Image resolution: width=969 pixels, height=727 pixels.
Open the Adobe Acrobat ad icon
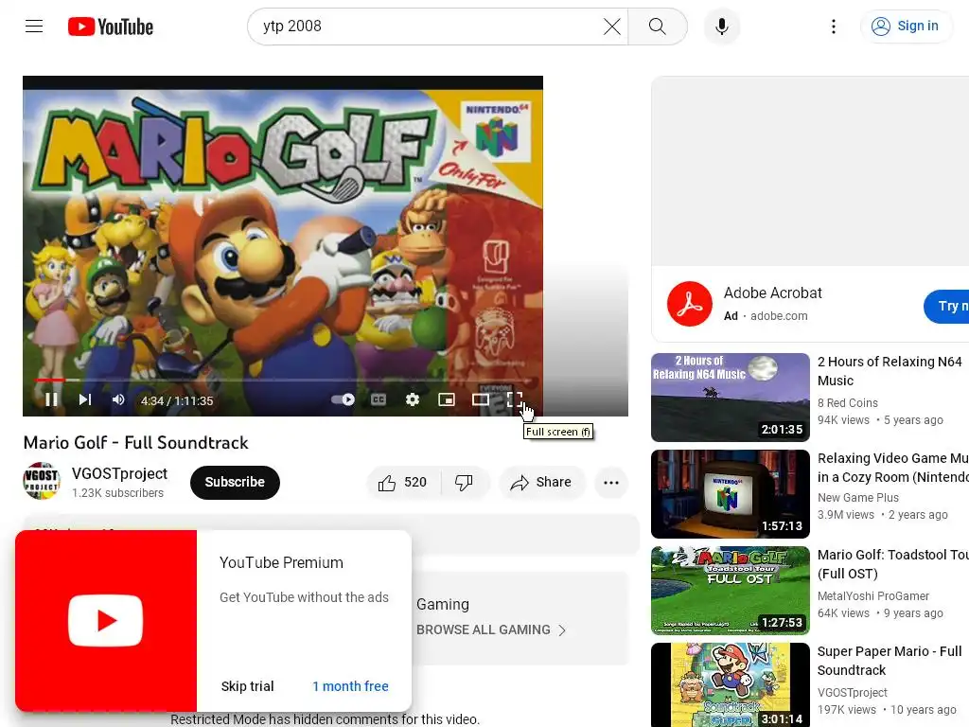[x=690, y=304]
